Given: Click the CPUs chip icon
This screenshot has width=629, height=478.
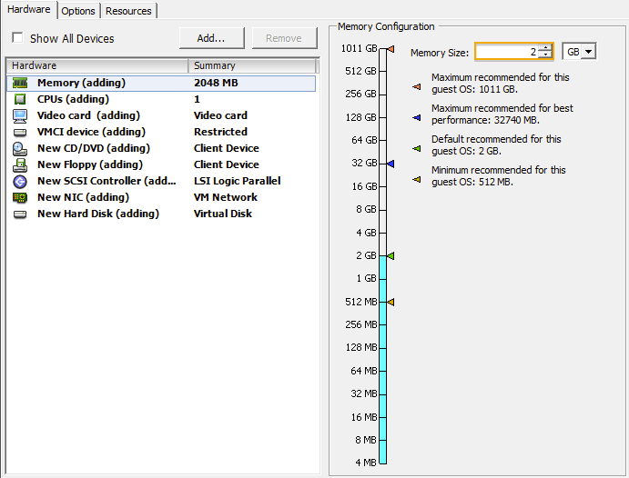Looking at the screenshot, I should (20, 99).
